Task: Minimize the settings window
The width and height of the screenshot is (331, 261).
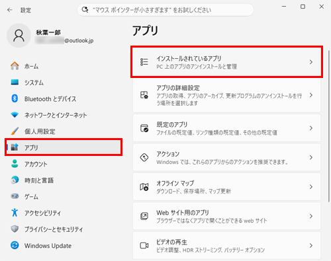Action: 284,7
